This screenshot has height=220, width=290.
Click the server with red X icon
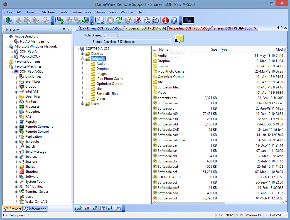137,20
